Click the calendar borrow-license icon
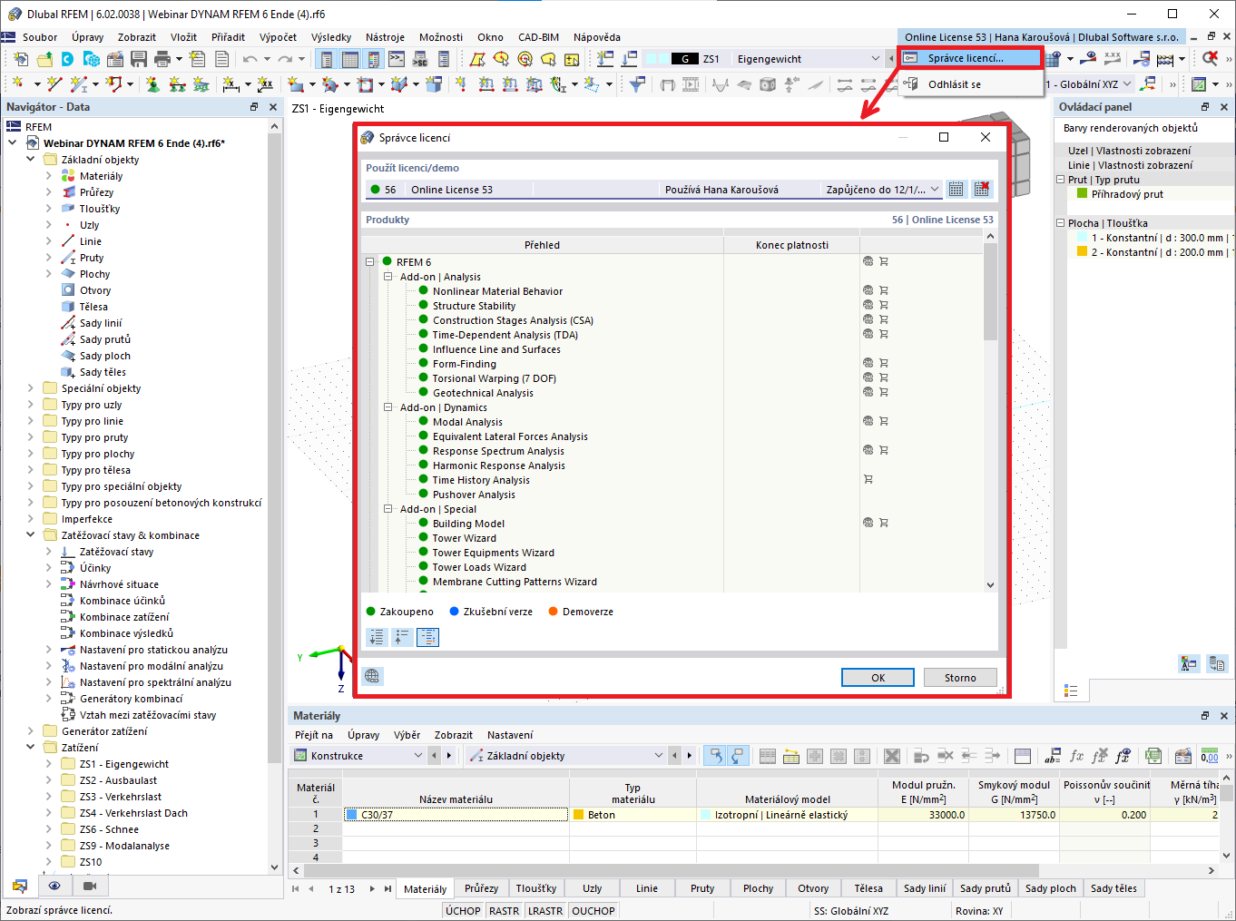Screen dimensions: 1236x921 (x=956, y=190)
